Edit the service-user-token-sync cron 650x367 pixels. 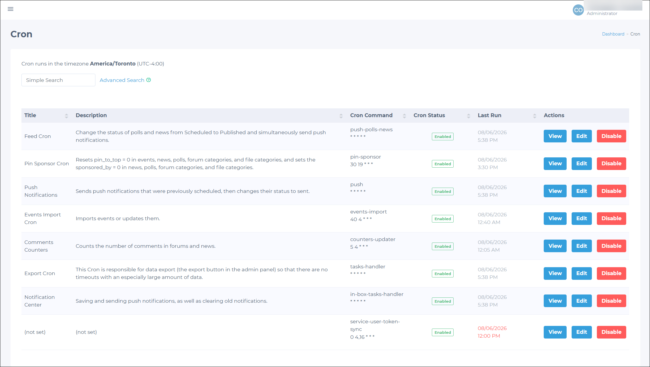point(581,332)
